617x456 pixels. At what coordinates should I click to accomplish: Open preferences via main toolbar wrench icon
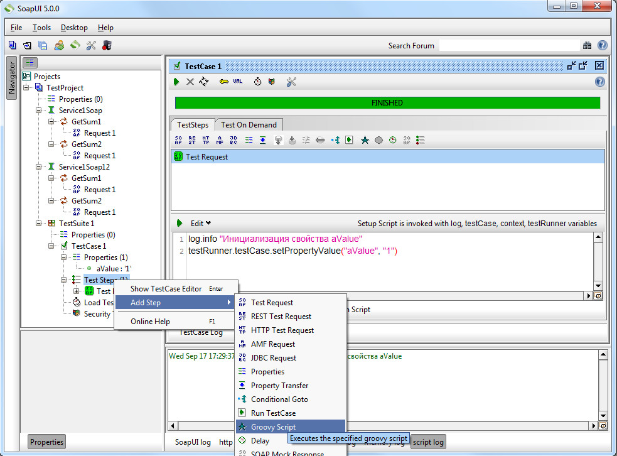click(x=91, y=45)
